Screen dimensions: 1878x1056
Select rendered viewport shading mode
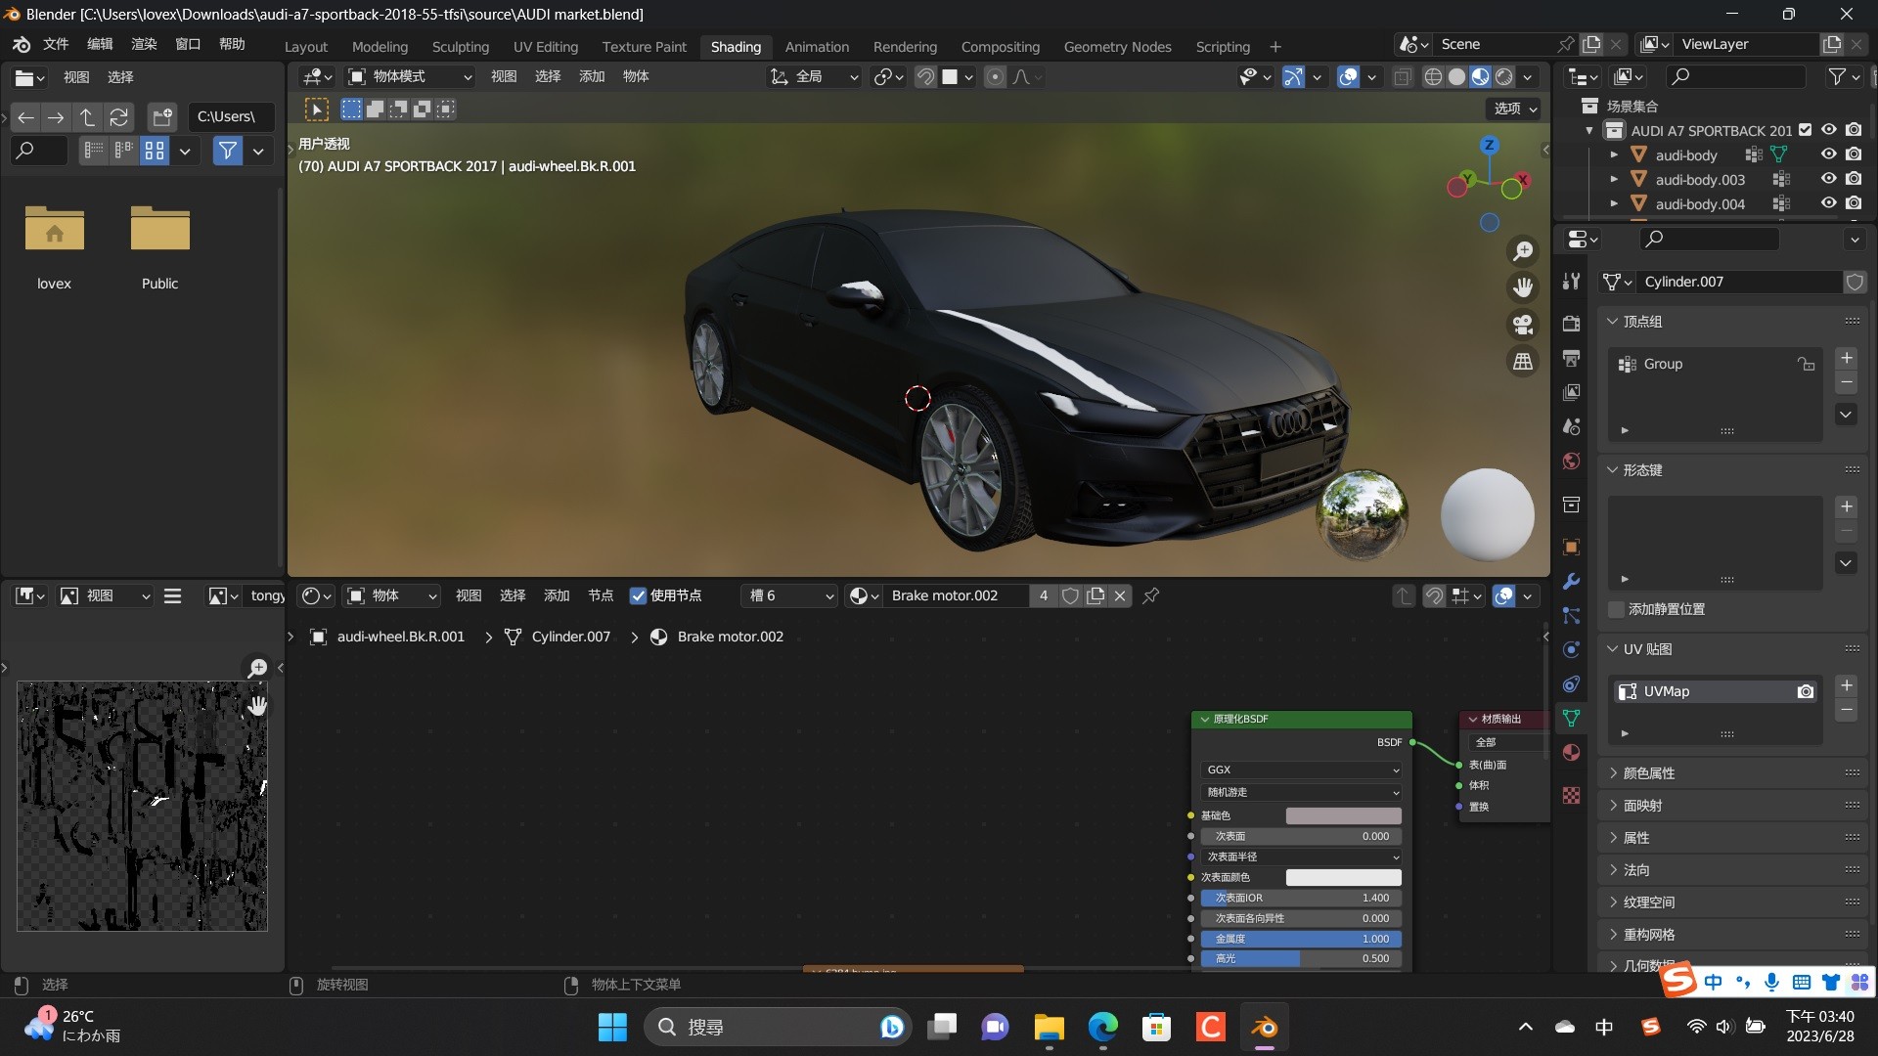(1504, 77)
